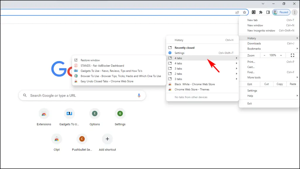The image size is (300, 169).
Task: Open the Gadgets To Use shortcut tile
Action: coord(69,117)
